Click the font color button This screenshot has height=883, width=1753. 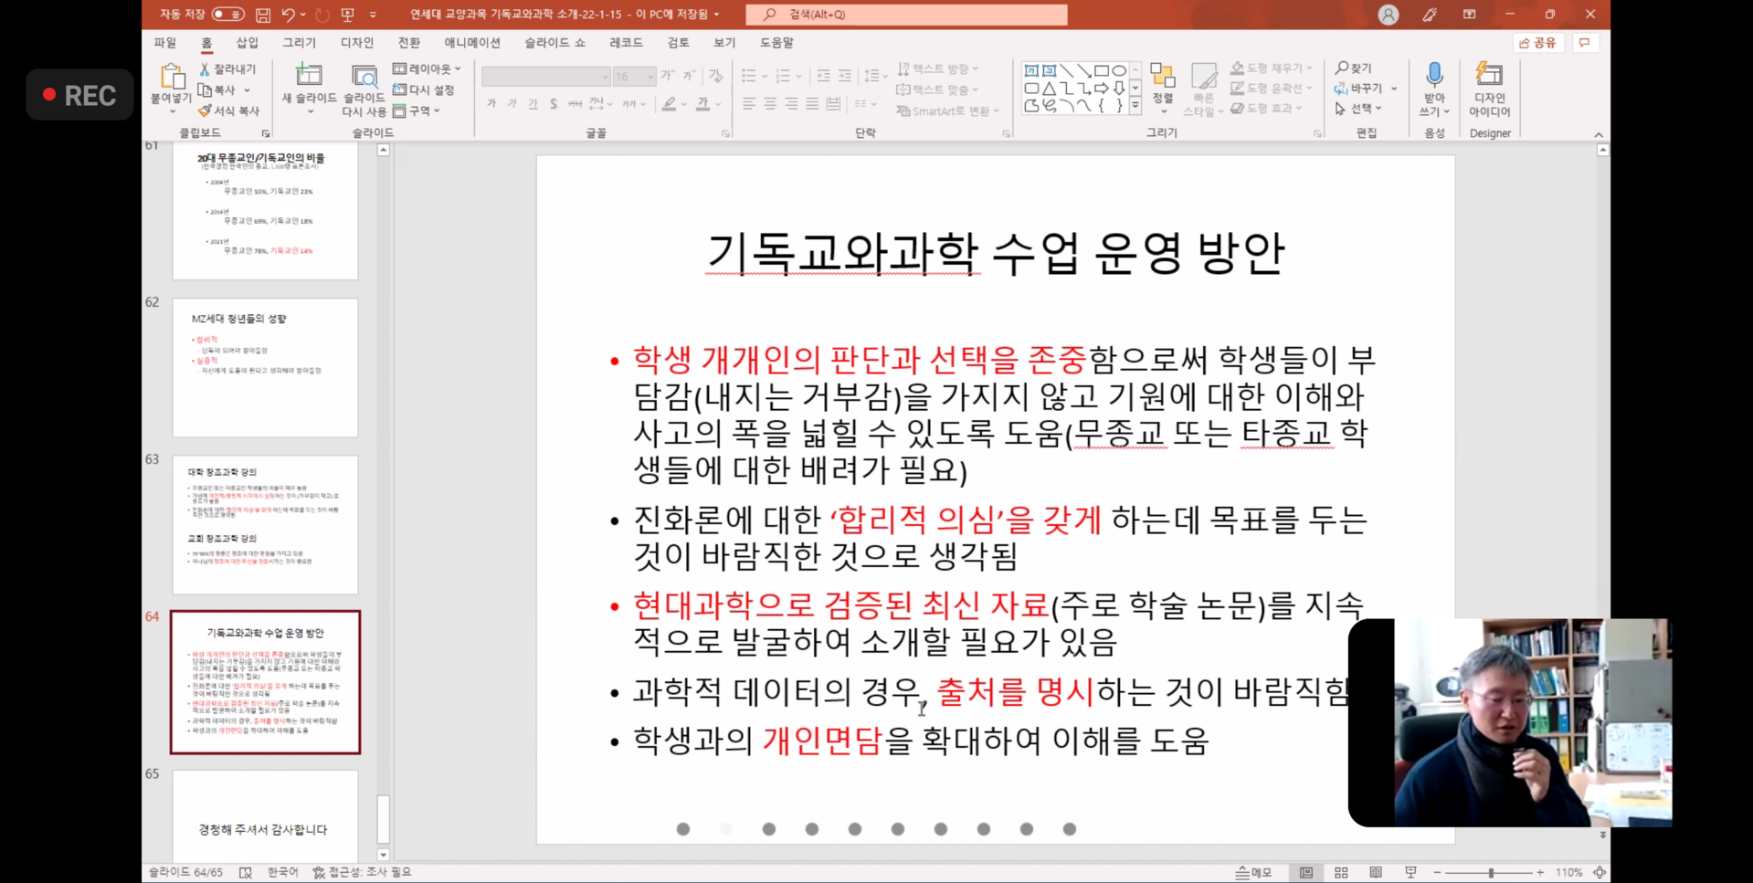(702, 104)
